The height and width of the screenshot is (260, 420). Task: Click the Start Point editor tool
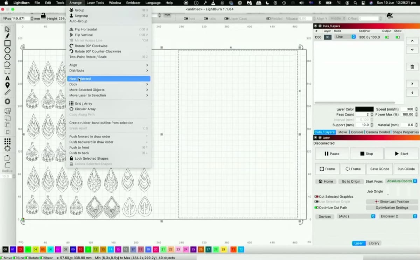7,158
